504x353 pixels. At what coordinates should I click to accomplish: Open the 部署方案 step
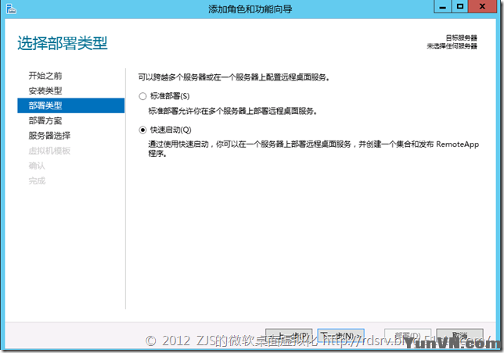click(x=45, y=120)
